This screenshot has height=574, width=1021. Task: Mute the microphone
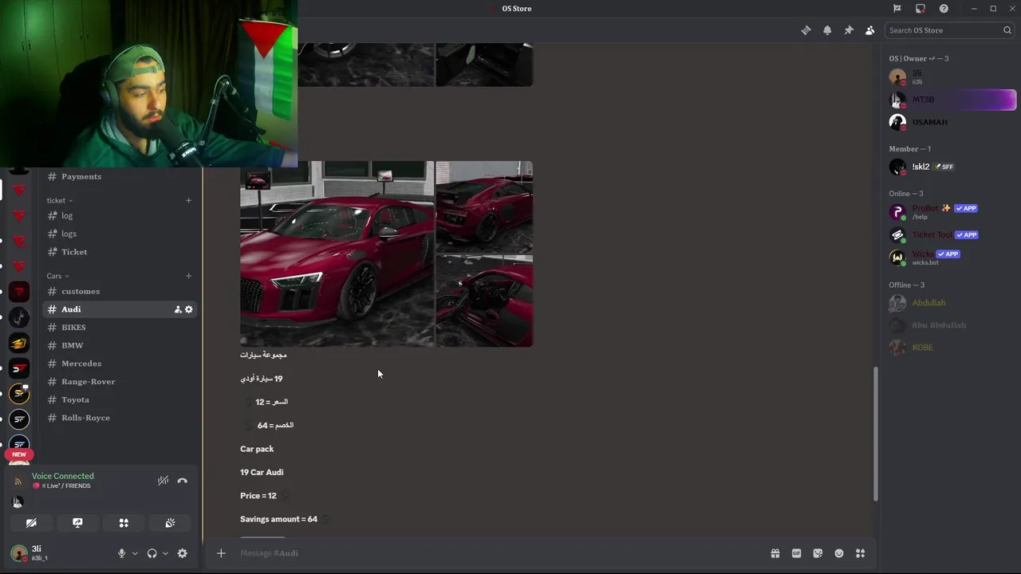click(121, 553)
